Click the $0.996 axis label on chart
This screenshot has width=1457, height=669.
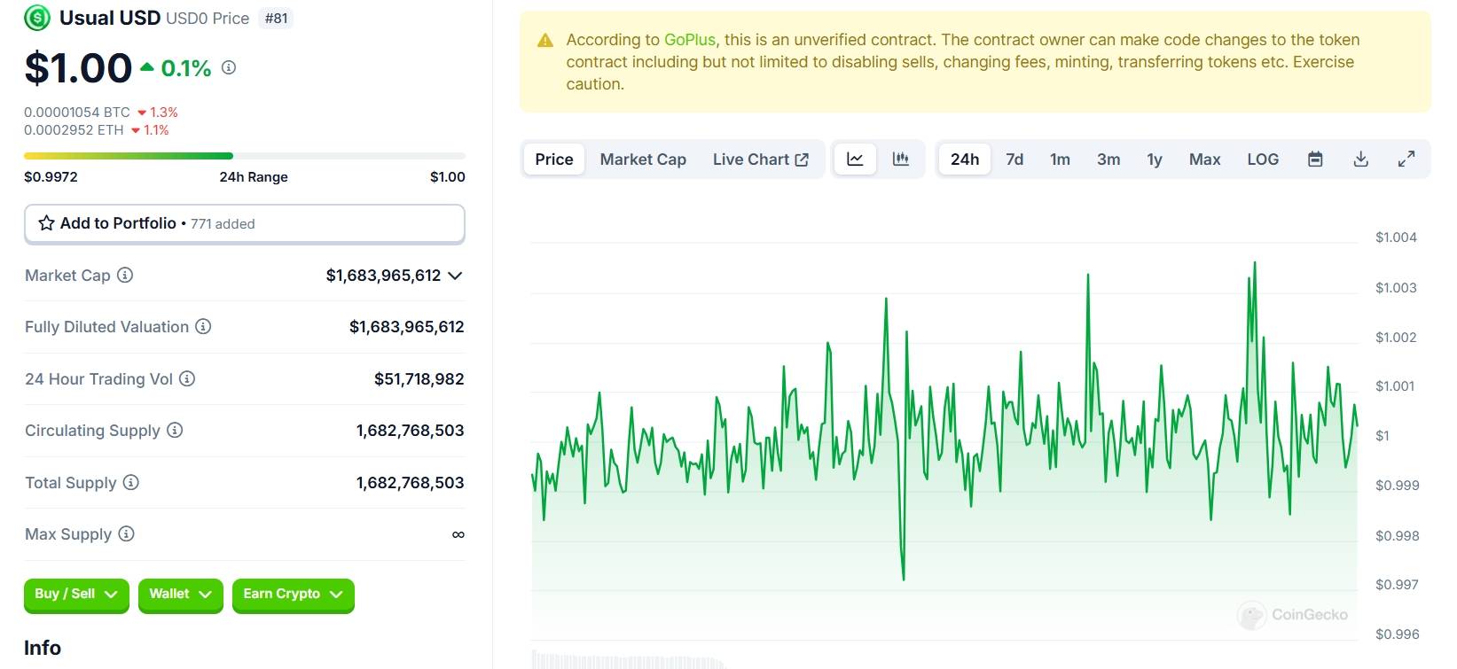[1397, 634]
